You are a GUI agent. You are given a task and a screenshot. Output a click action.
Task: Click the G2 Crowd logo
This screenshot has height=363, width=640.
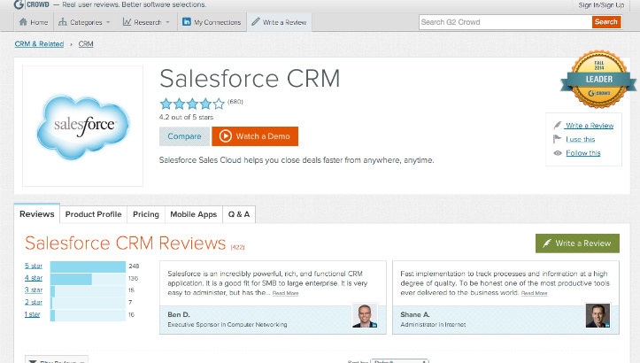(x=32, y=4)
